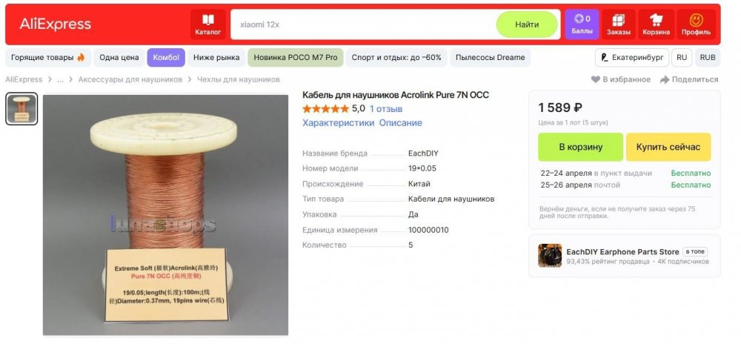Select the product photo thumbnail
Screen dimensions: 741x344
[21, 109]
